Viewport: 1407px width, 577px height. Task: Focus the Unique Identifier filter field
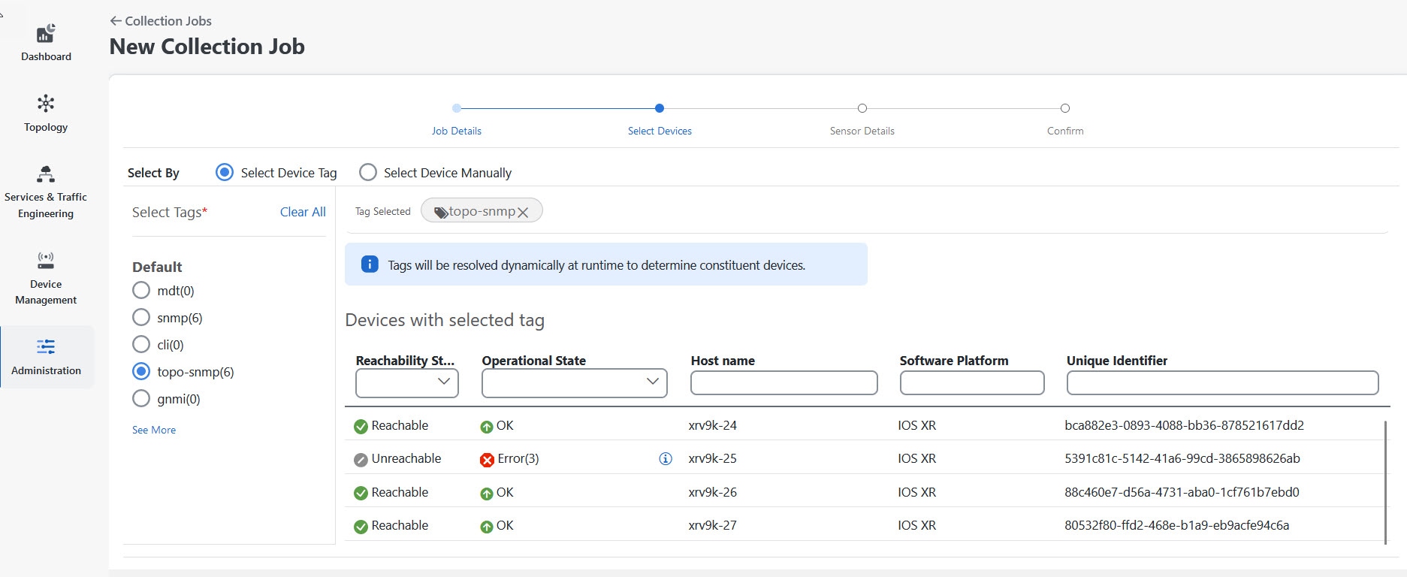click(x=1222, y=382)
